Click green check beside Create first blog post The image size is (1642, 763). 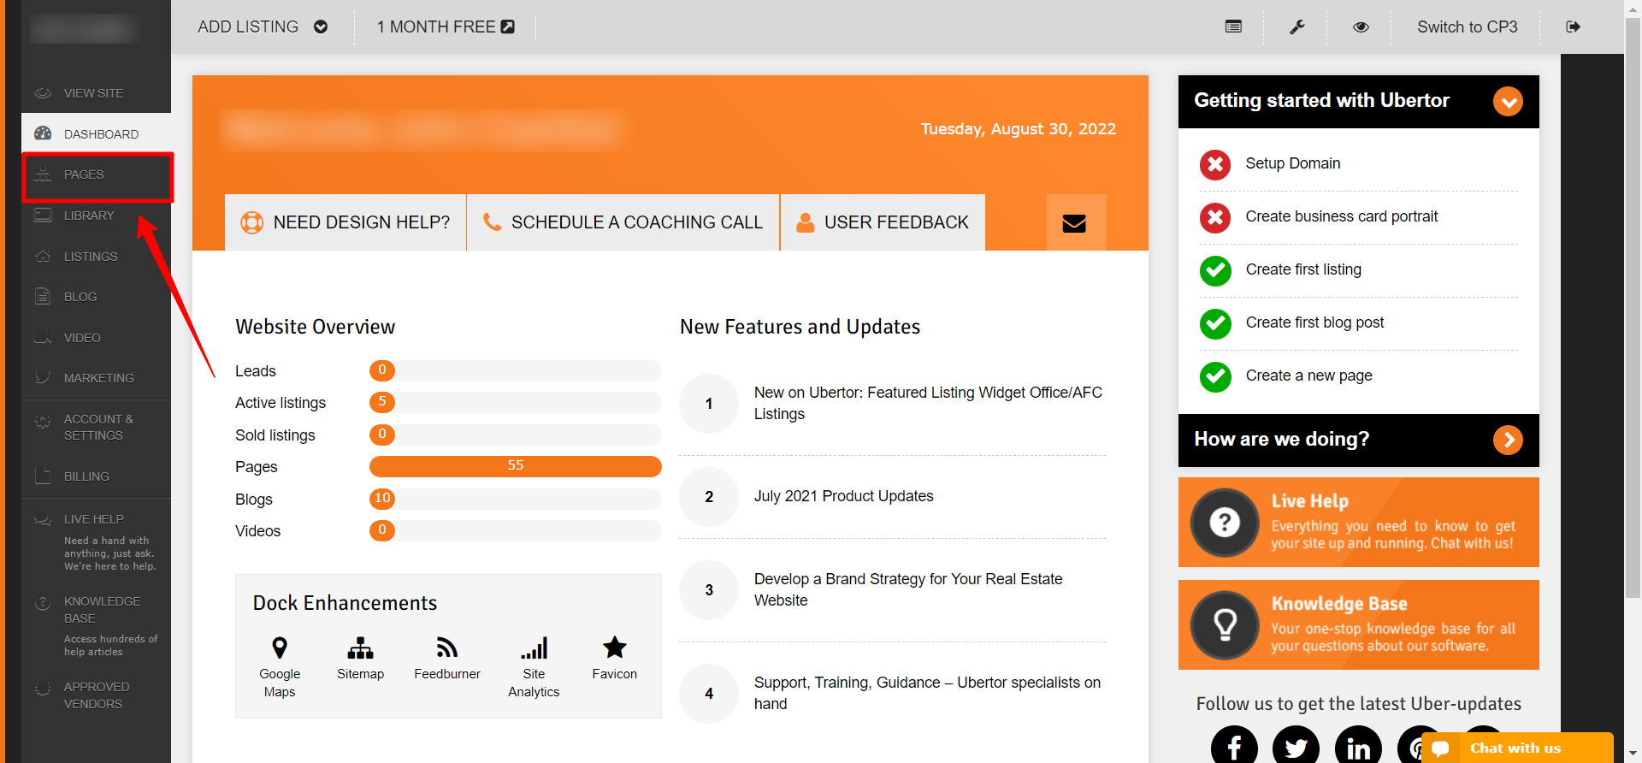(x=1215, y=323)
